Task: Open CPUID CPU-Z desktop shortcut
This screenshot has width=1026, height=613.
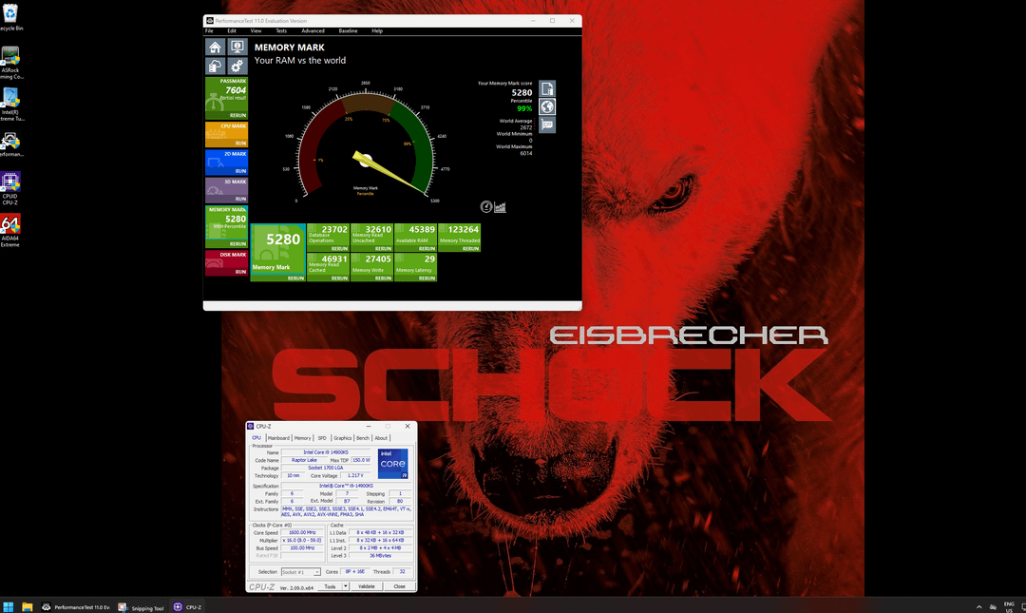Action: click(9, 188)
